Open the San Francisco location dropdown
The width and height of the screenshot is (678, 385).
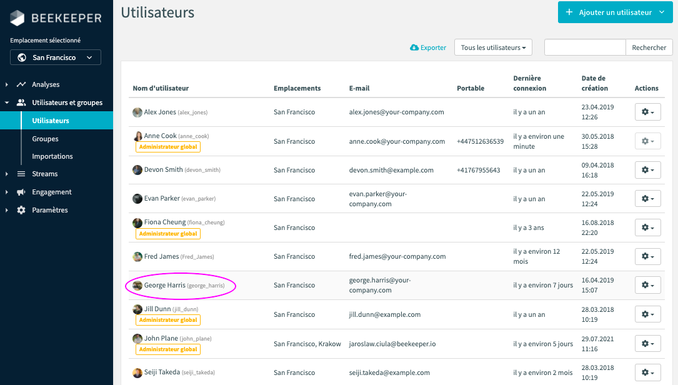[x=56, y=57]
